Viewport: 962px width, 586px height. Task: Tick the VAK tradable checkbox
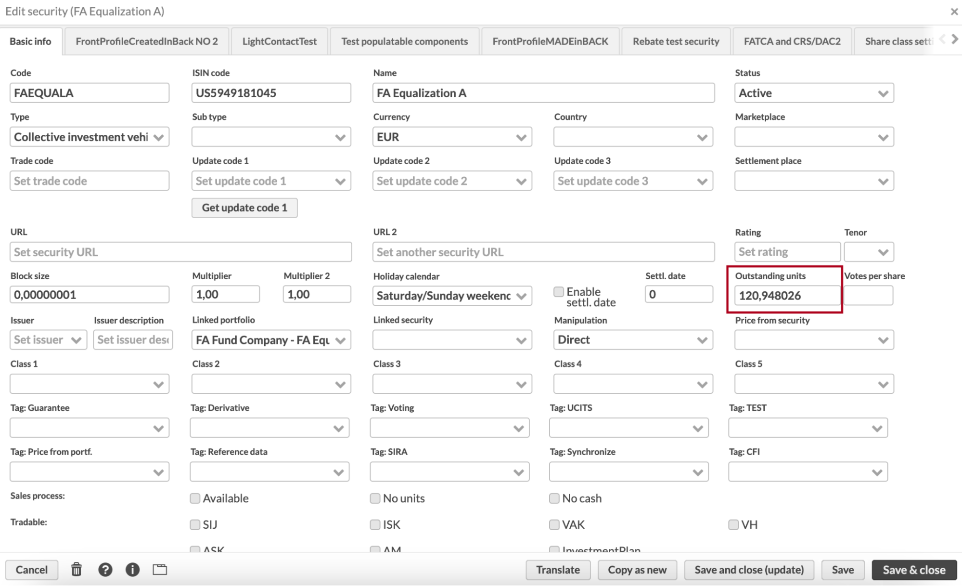click(x=554, y=524)
